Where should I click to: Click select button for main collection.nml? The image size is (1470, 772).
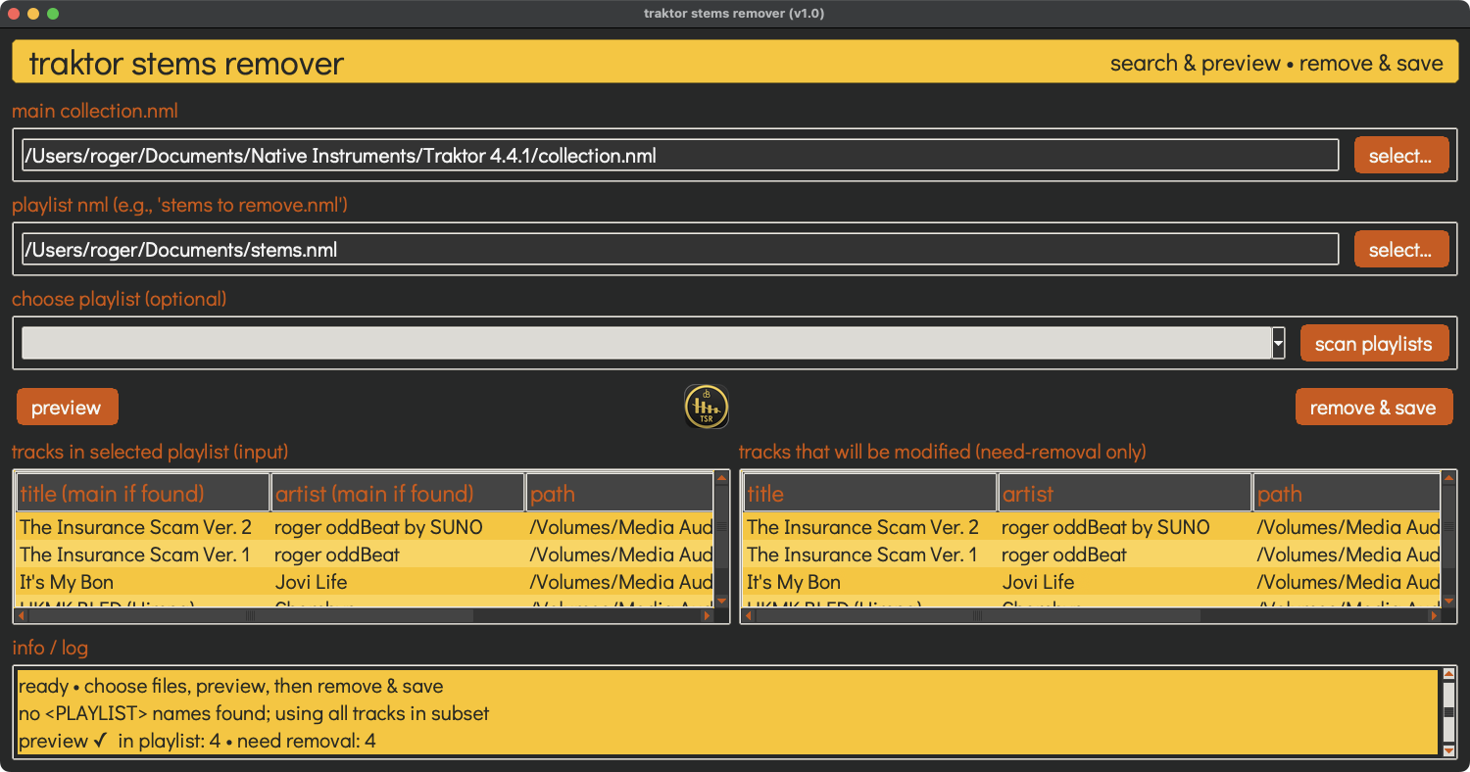pos(1401,156)
